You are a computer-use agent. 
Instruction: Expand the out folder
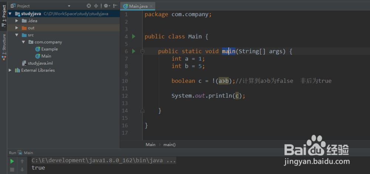click(x=17, y=28)
